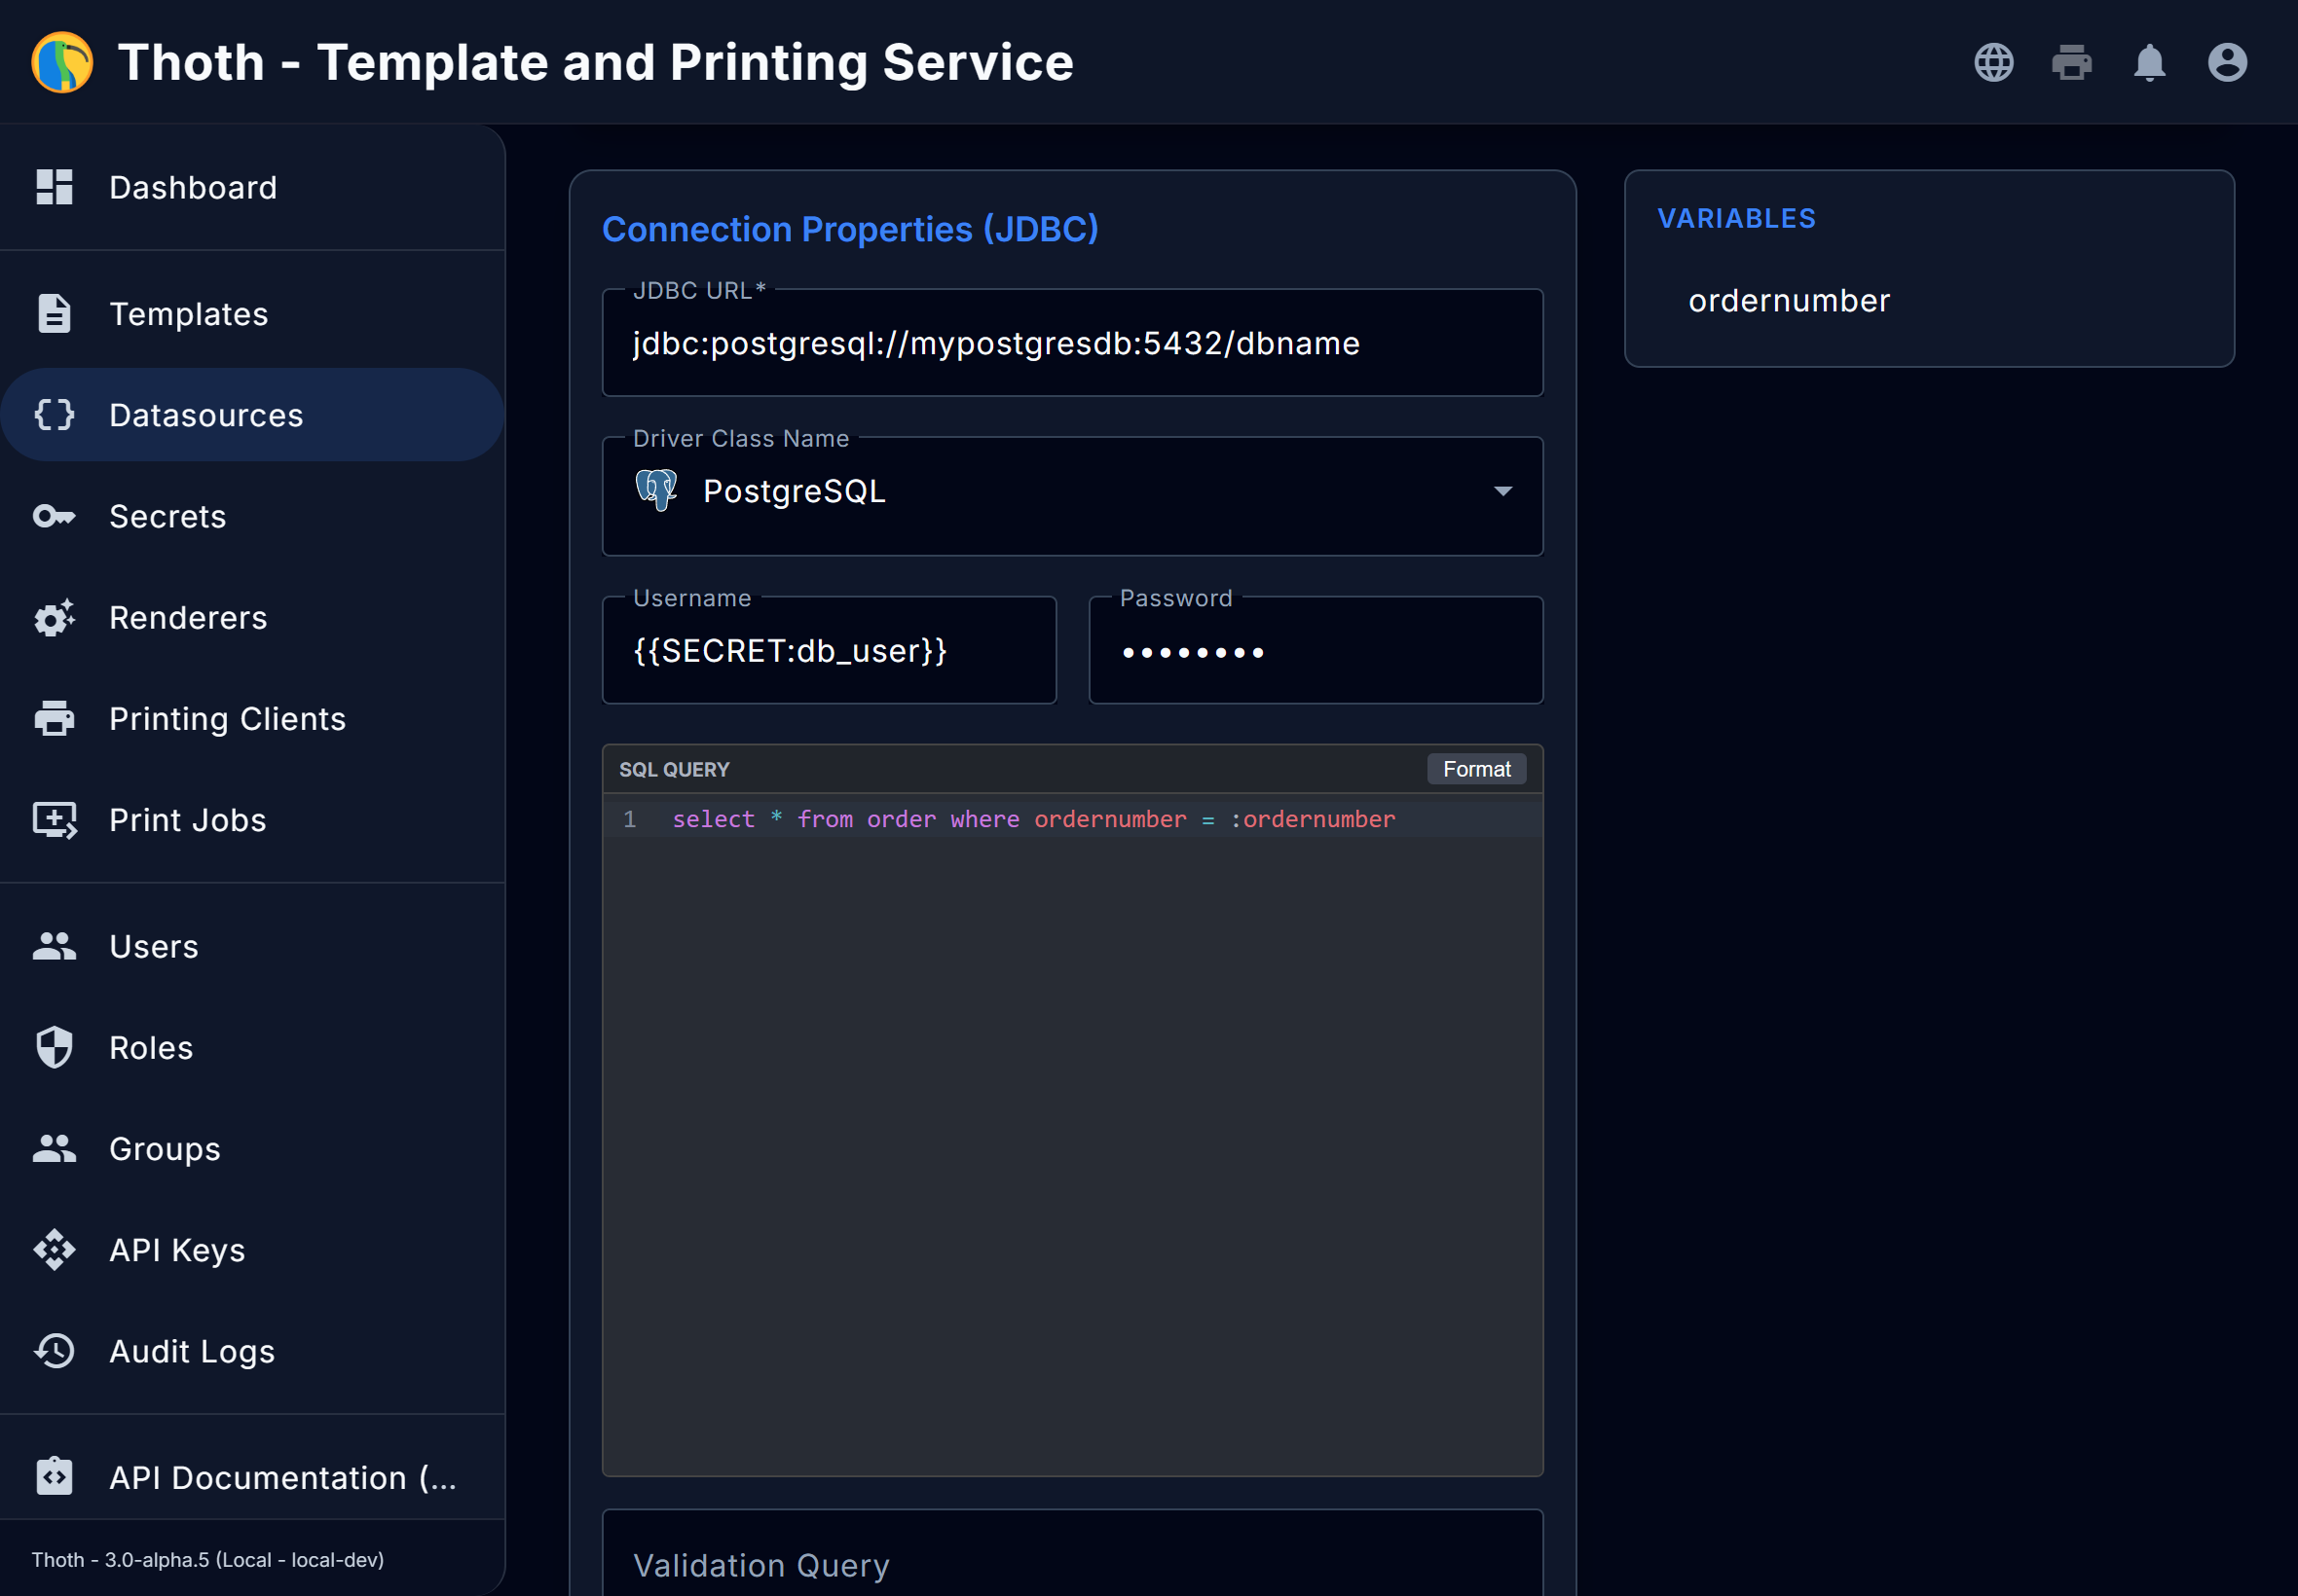2298x1596 pixels.
Task: Open the Users page
Action: (252, 946)
